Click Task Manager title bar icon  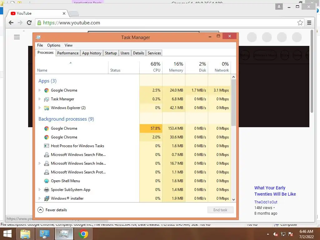tap(38, 37)
